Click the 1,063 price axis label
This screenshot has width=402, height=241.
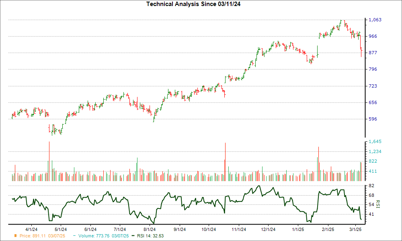point(375,20)
